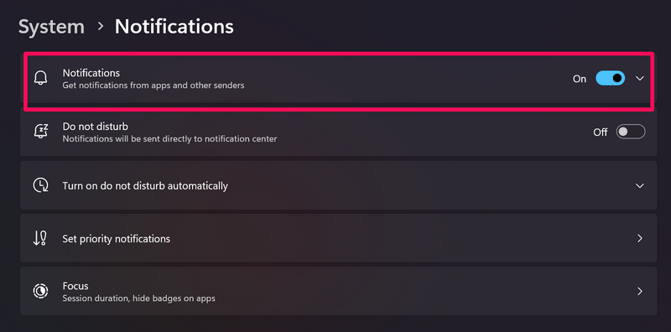The width and height of the screenshot is (671, 332).
Task: Expand the Notifications section chevron
Action: point(640,78)
